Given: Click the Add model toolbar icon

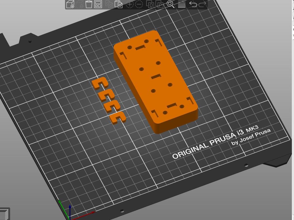Looking at the screenshot, I should (70, 4).
